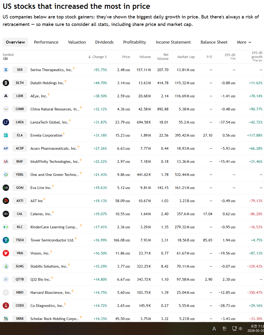Expand the More tabs dropdown
264x335 pixels.
pos(244,42)
